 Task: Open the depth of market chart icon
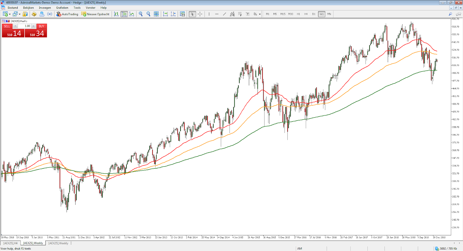[x=8, y=21]
